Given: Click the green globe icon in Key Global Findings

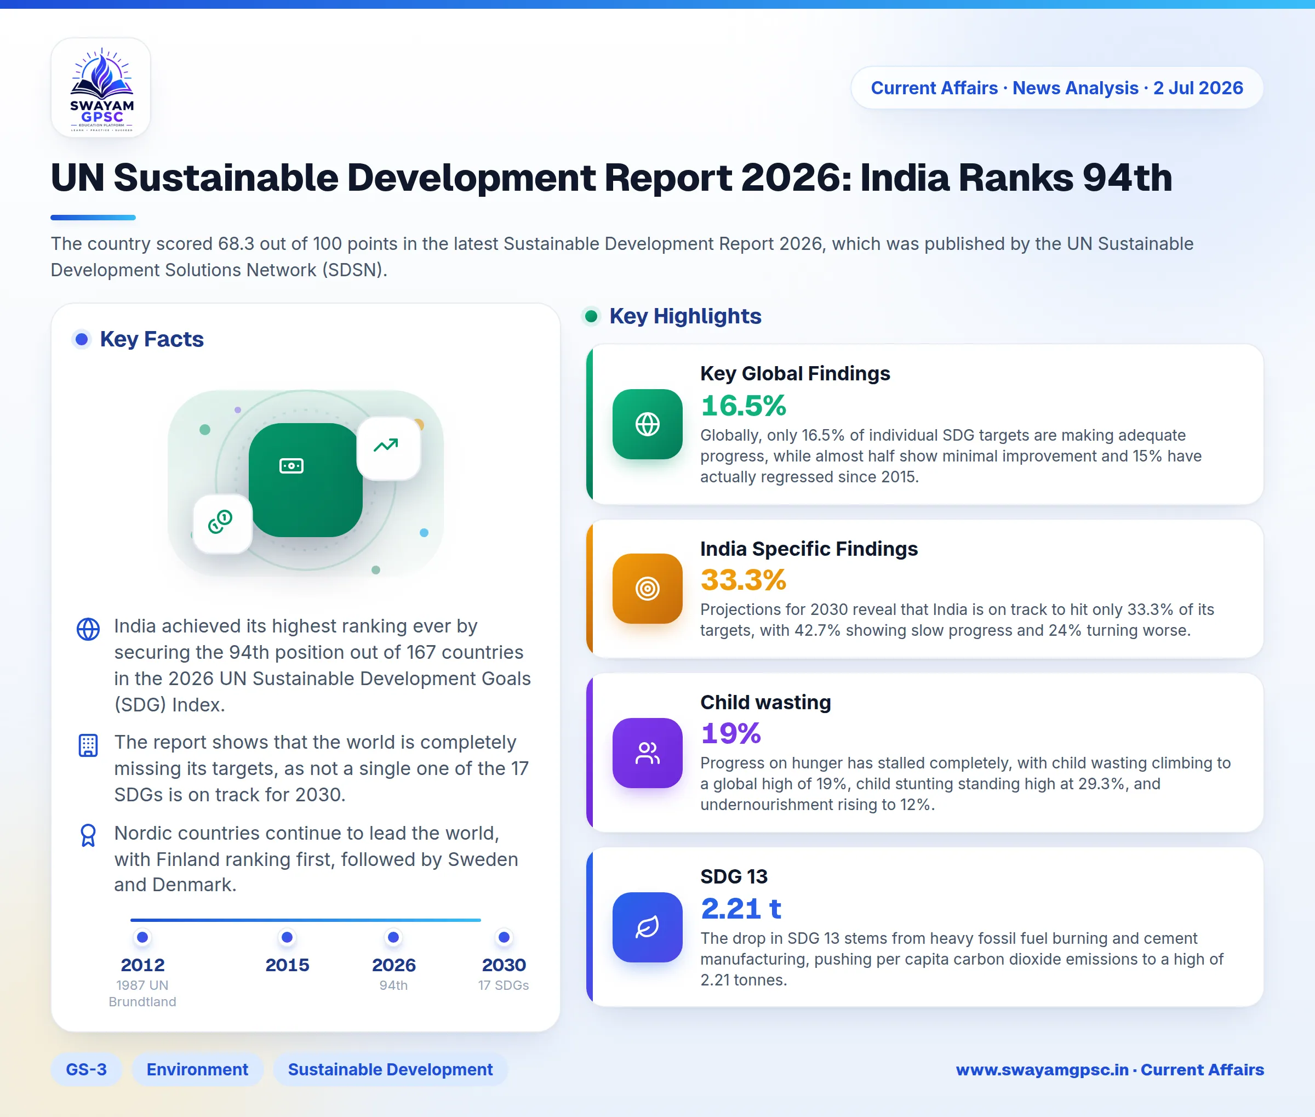Looking at the screenshot, I should click(x=647, y=424).
